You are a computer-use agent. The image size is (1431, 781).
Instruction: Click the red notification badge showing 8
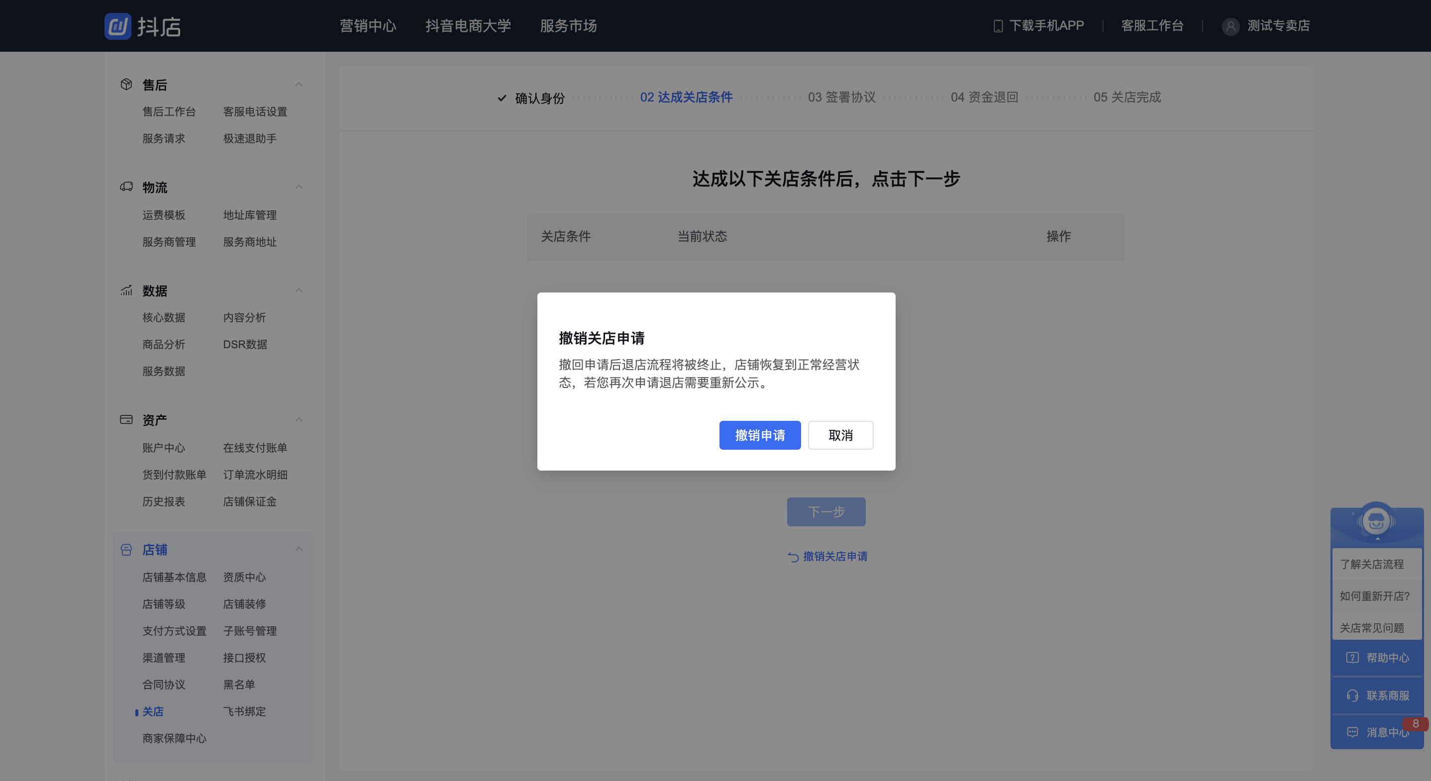(x=1416, y=724)
